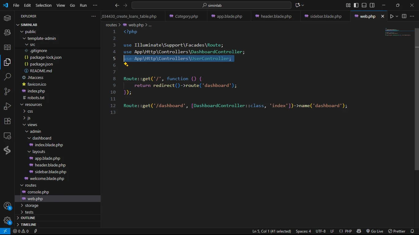Viewport: 419px width, 235px height.
Task: Open the Manage gear settings
Action: tap(7, 220)
